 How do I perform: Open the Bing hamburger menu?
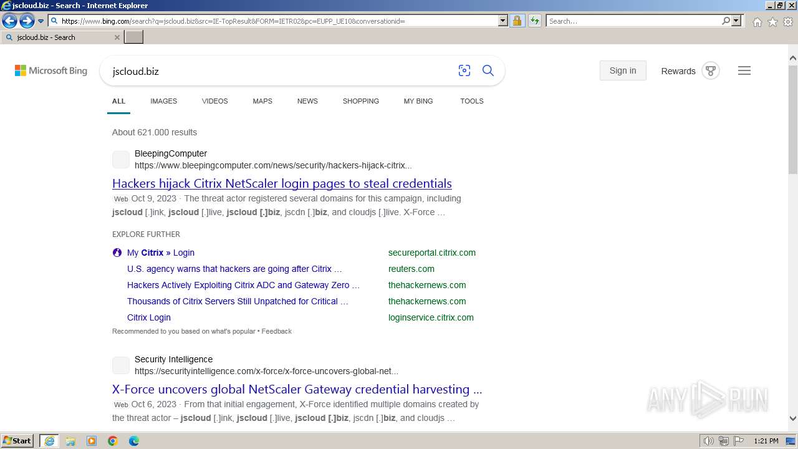[744, 70]
